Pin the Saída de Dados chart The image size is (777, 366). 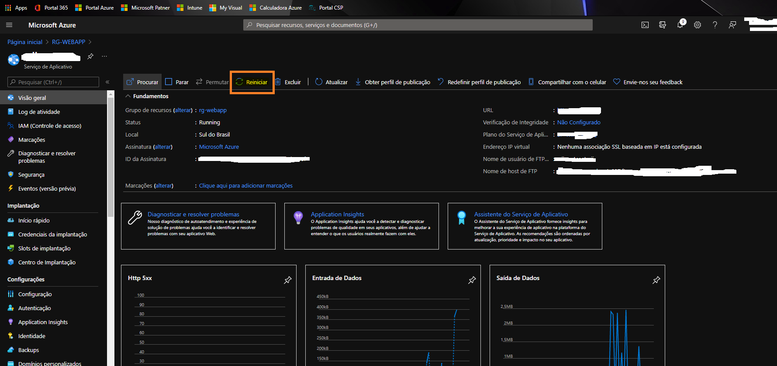[656, 280]
